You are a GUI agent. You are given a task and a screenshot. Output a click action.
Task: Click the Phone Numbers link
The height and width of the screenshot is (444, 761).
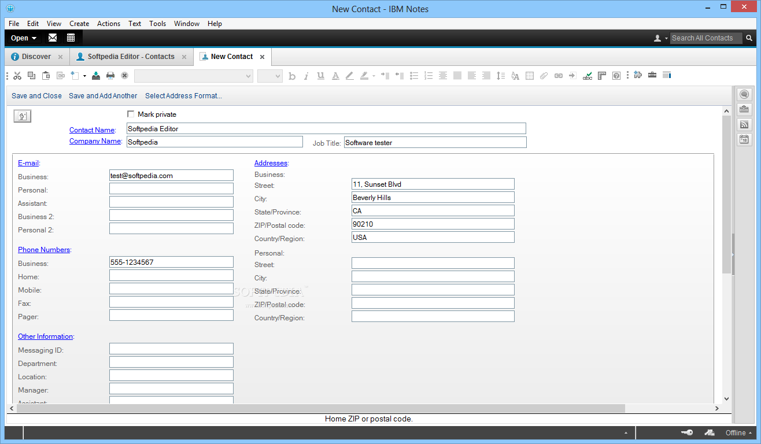[x=44, y=250]
